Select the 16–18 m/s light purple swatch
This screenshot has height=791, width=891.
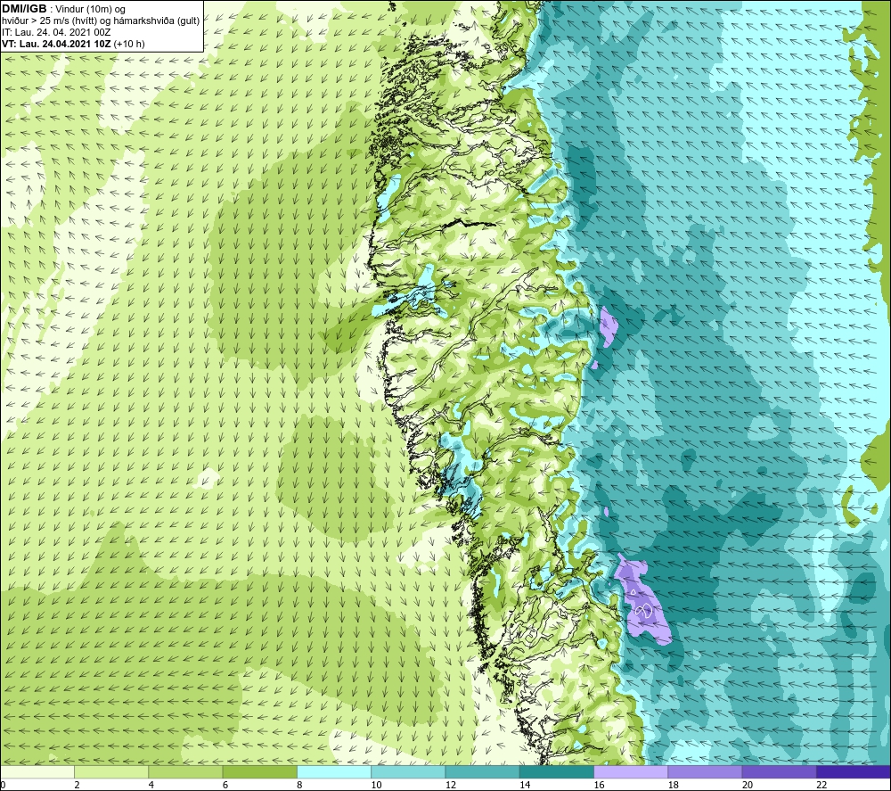point(631,772)
